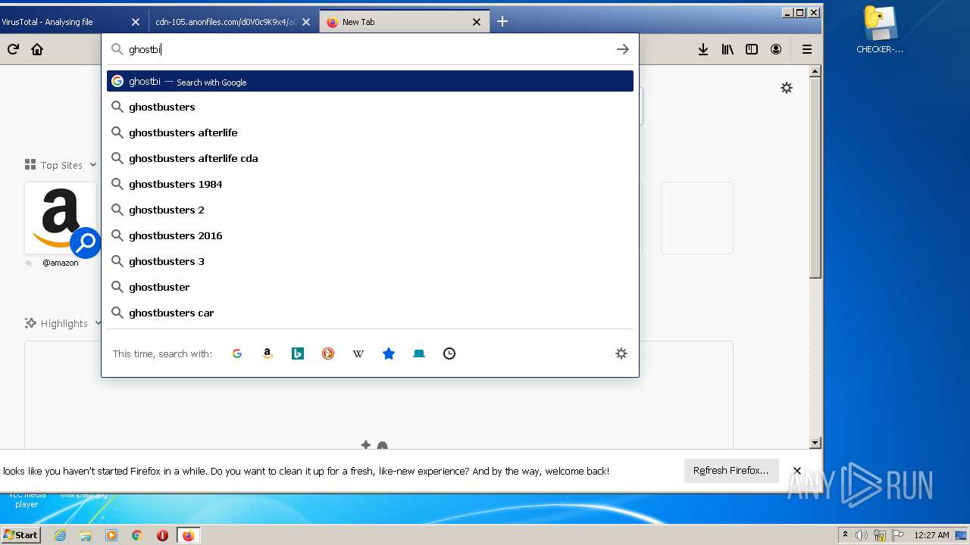Close the VirusTotal tab
This screenshot has width=970, height=545.
coord(136,22)
